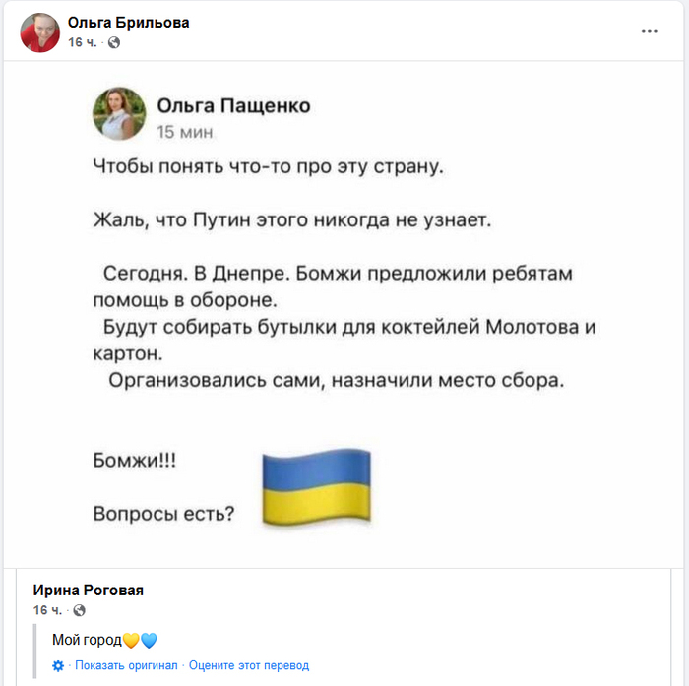Open translation settings gear icon
The height and width of the screenshot is (686, 689).
[58, 665]
